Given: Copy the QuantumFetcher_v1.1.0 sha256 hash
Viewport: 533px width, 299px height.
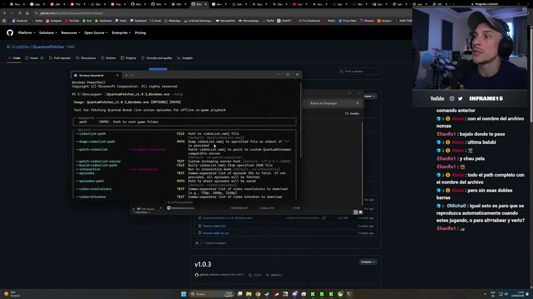Looking at the screenshot, I should click(x=324, y=218).
